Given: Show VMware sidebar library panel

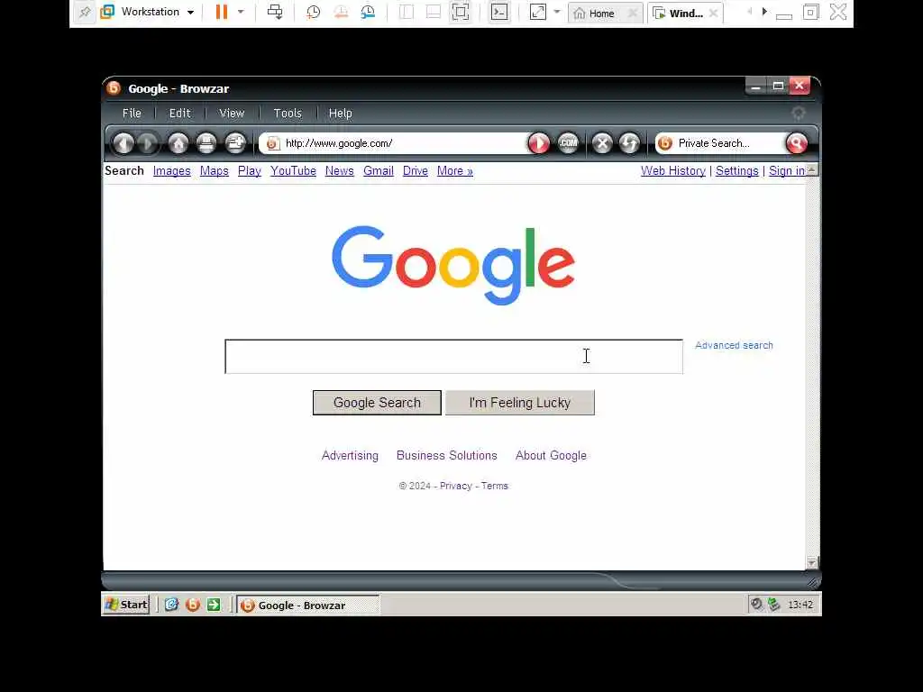Looking at the screenshot, I should [x=407, y=13].
